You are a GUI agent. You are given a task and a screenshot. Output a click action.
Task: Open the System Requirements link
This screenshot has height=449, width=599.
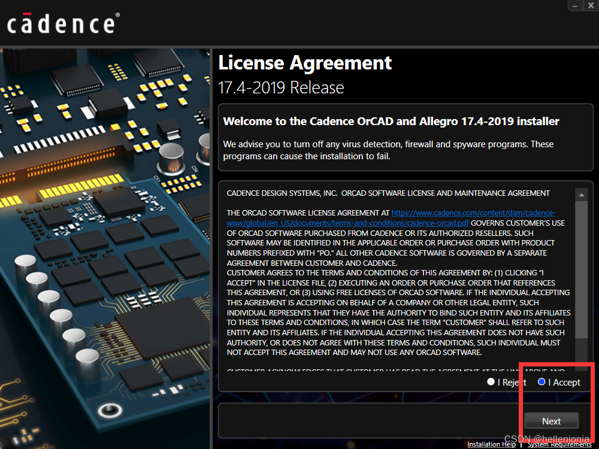[559, 445]
